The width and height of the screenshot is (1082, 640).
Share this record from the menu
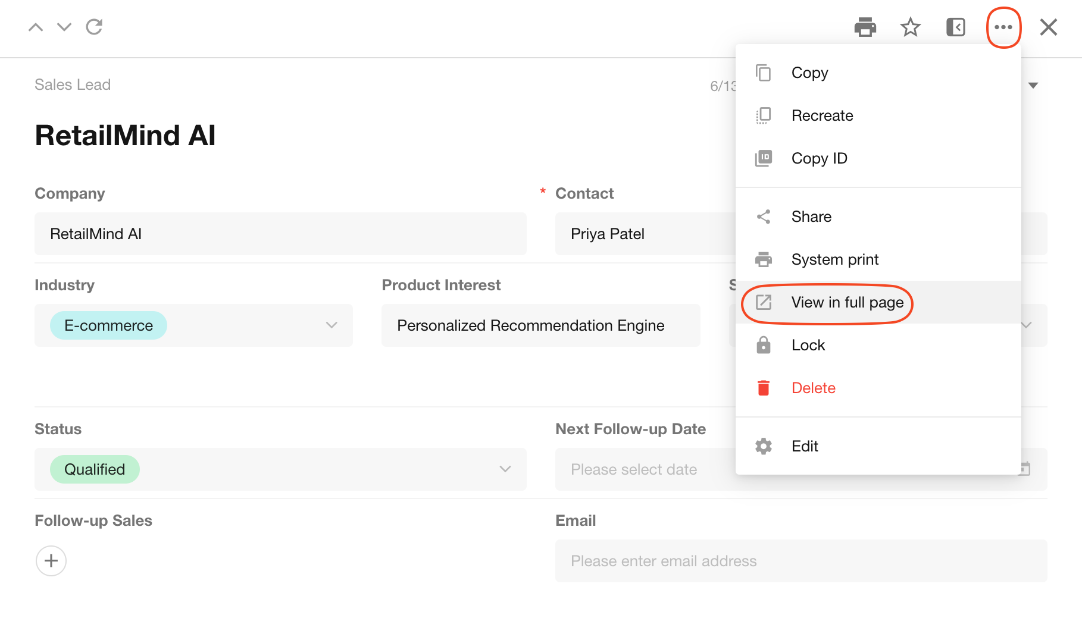pyautogui.click(x=811, y=217)
